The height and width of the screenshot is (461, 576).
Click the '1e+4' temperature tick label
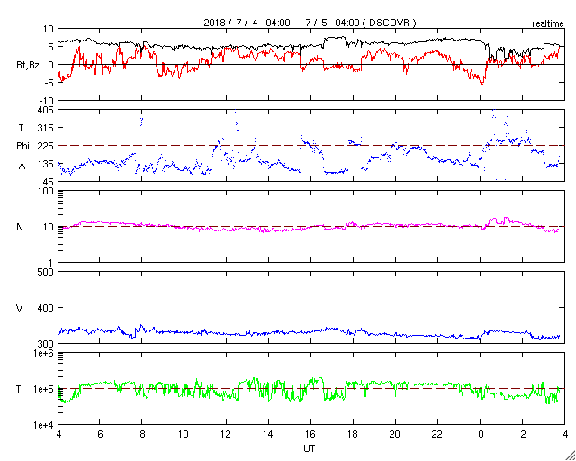coord(43,425)
